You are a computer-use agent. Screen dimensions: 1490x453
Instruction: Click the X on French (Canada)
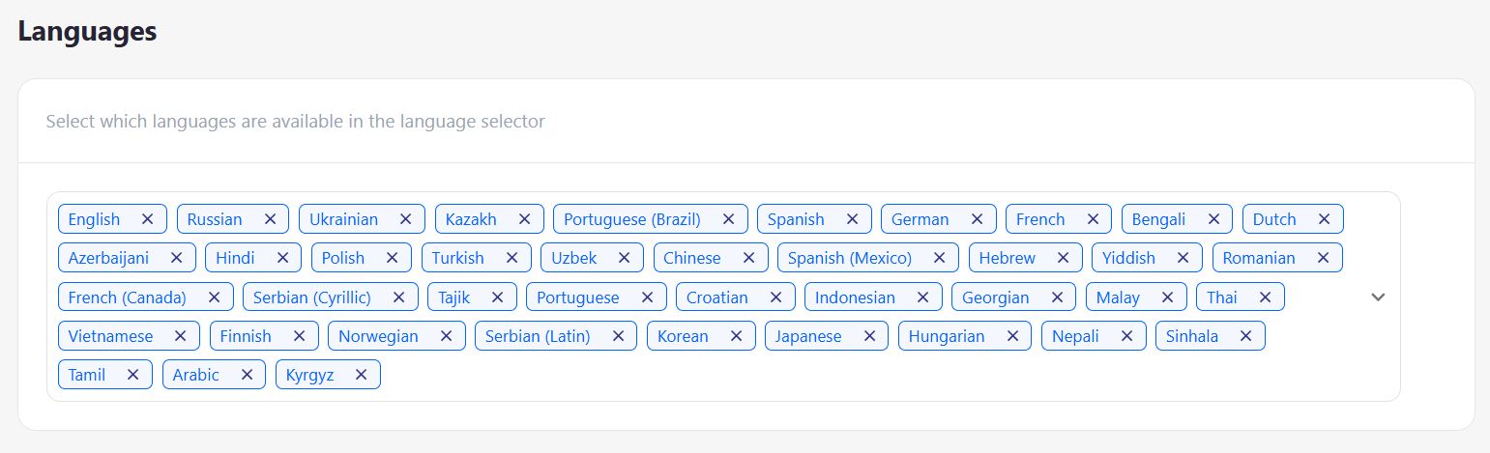pyautogui.click(x=214, y=297)
